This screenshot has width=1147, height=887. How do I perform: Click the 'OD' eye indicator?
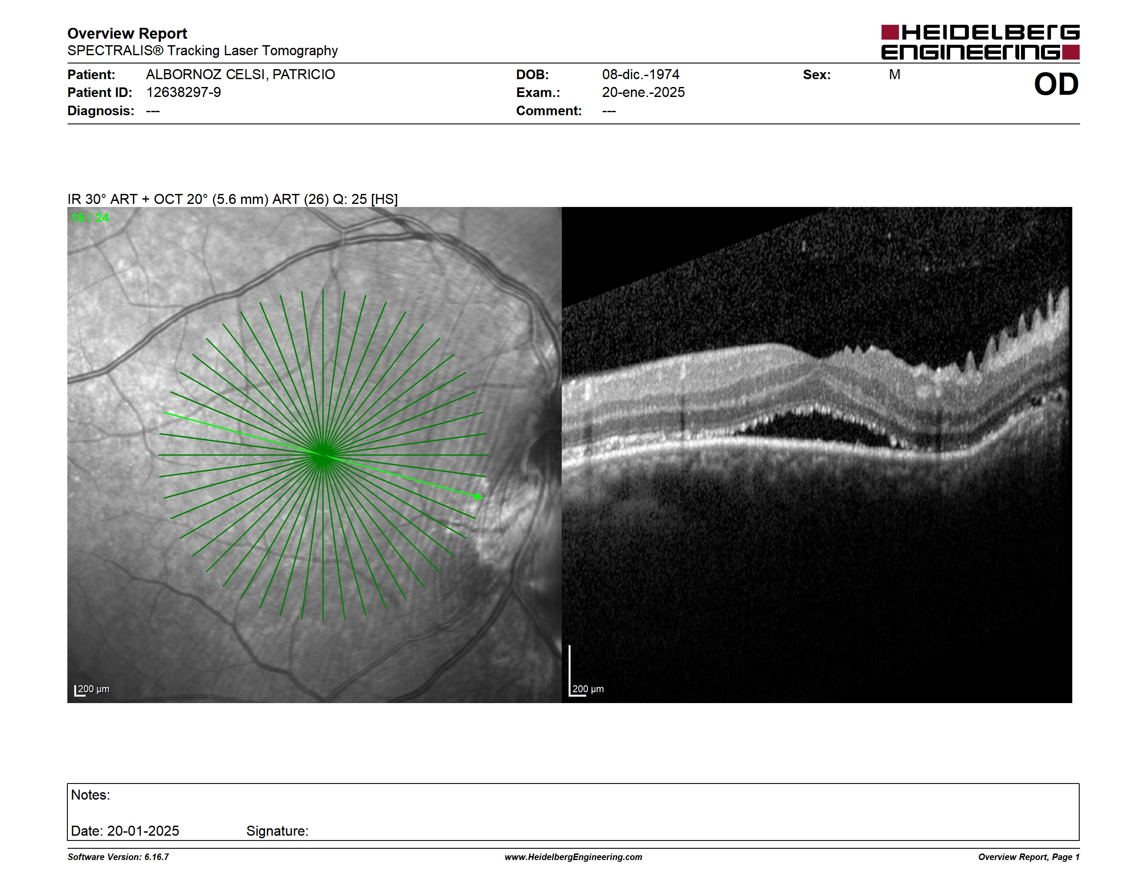pos(1056,85)
